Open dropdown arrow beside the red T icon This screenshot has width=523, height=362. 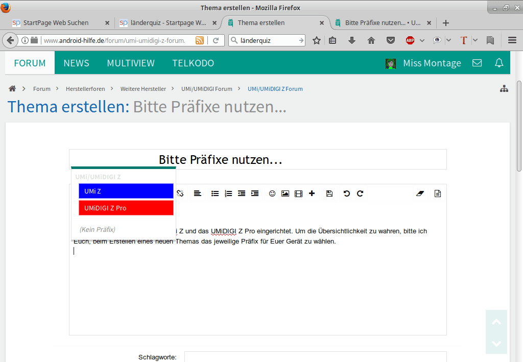pyautogui.click(x=475, y=40)
